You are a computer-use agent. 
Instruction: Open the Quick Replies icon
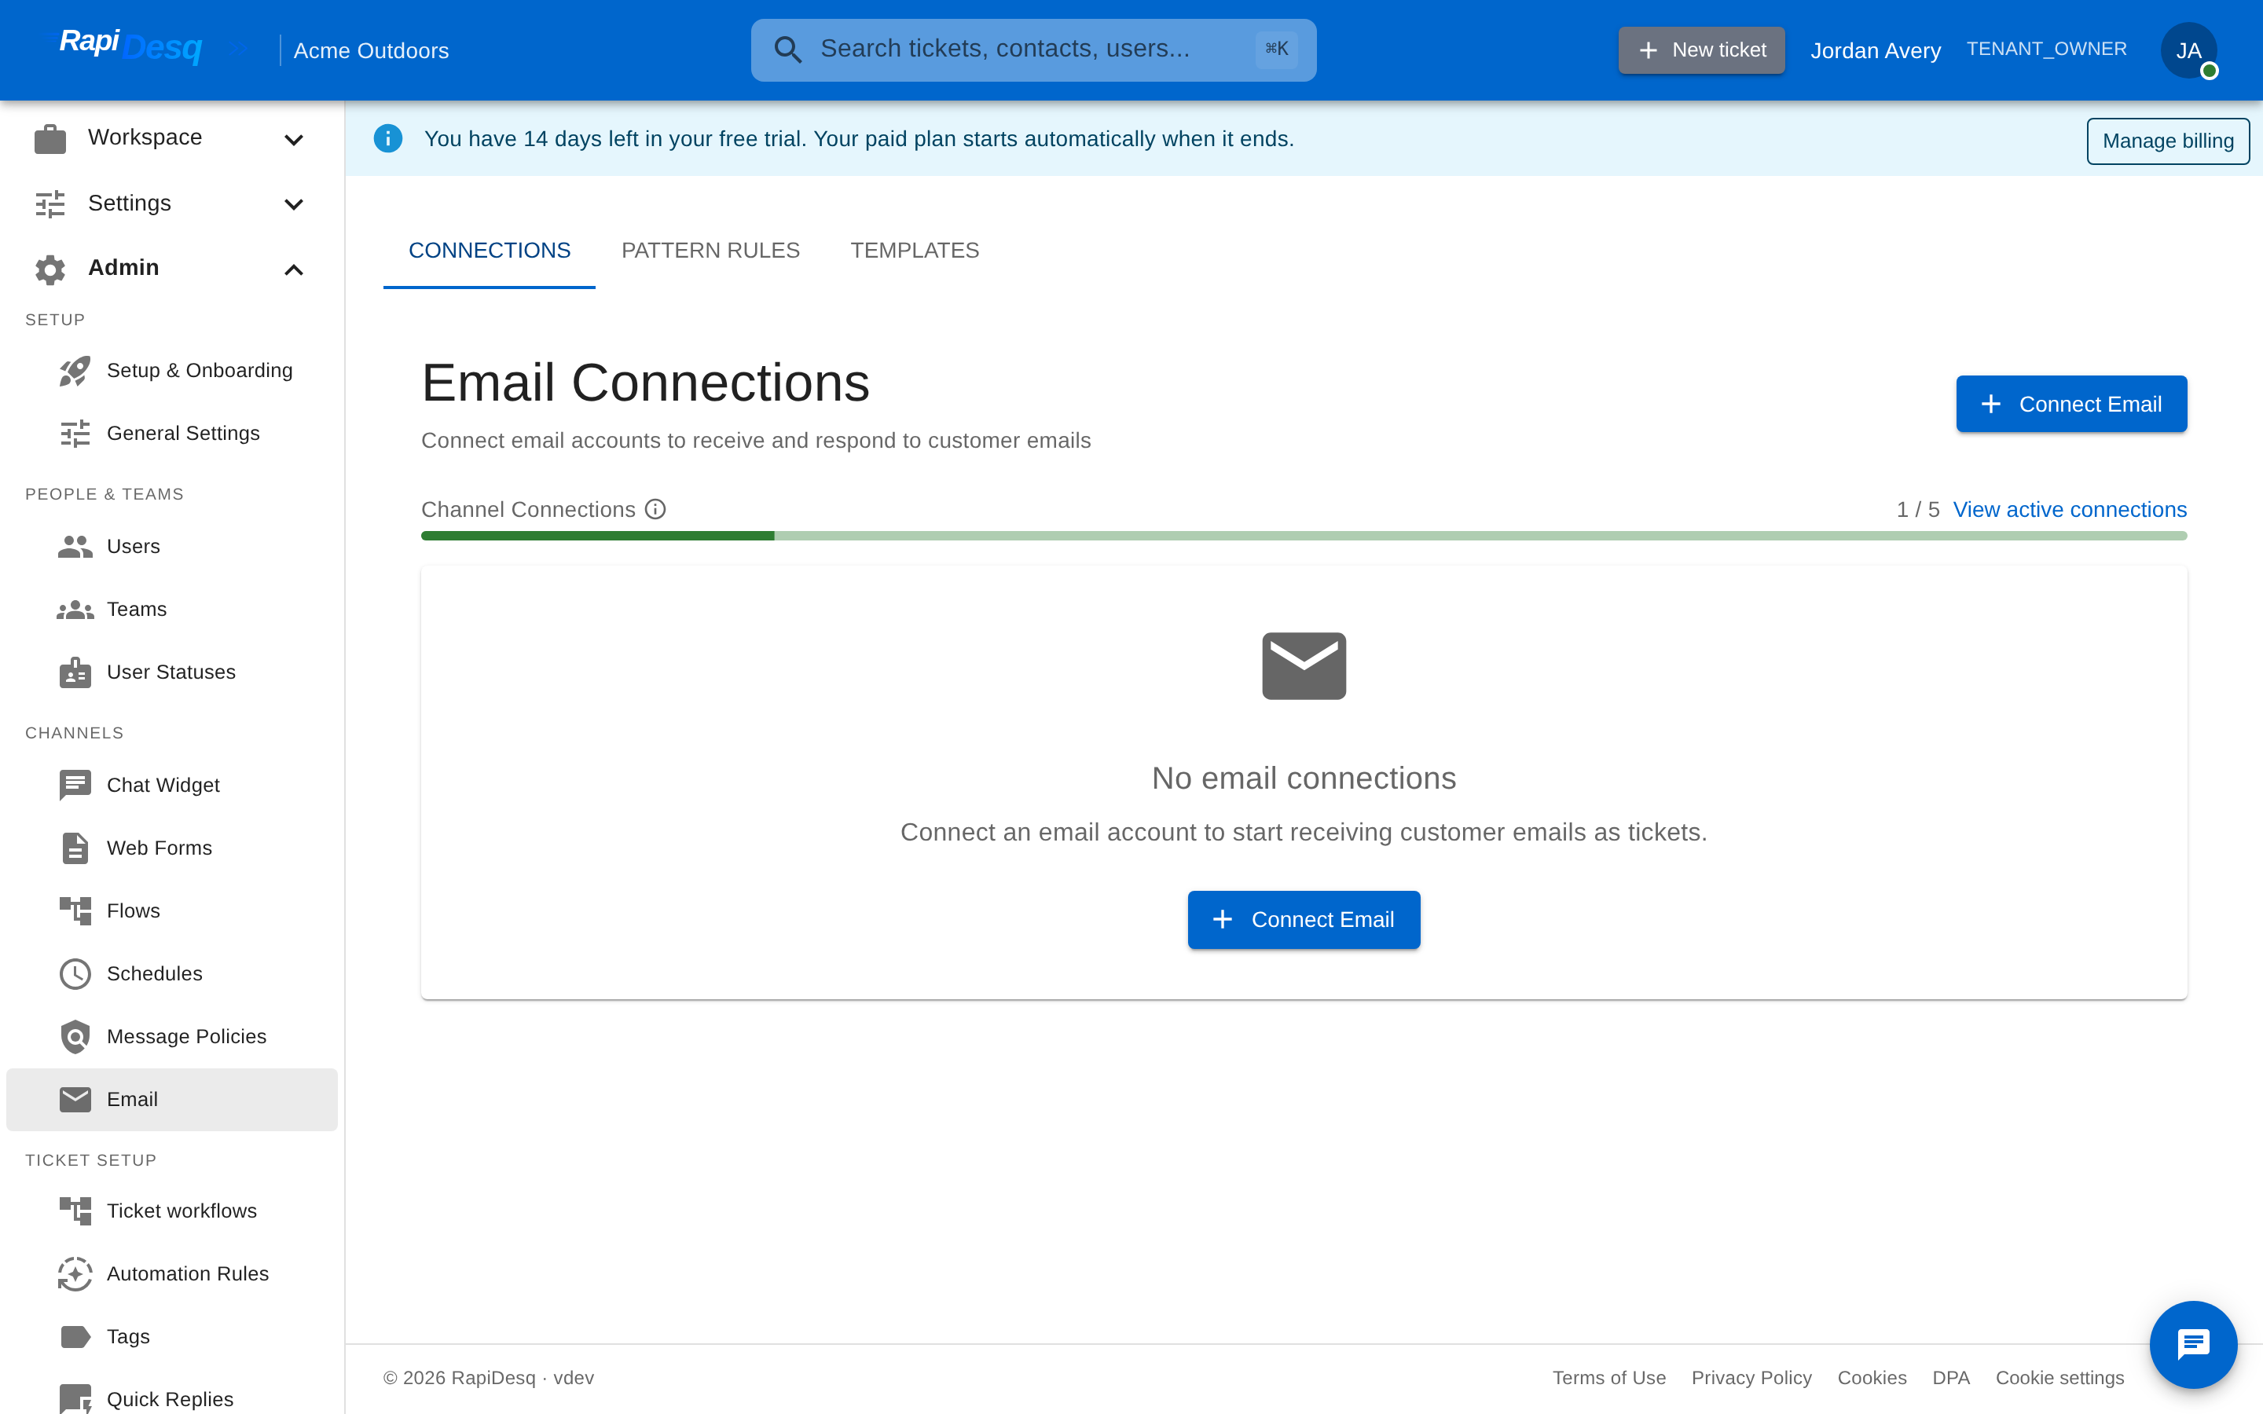click(75, 1399)
